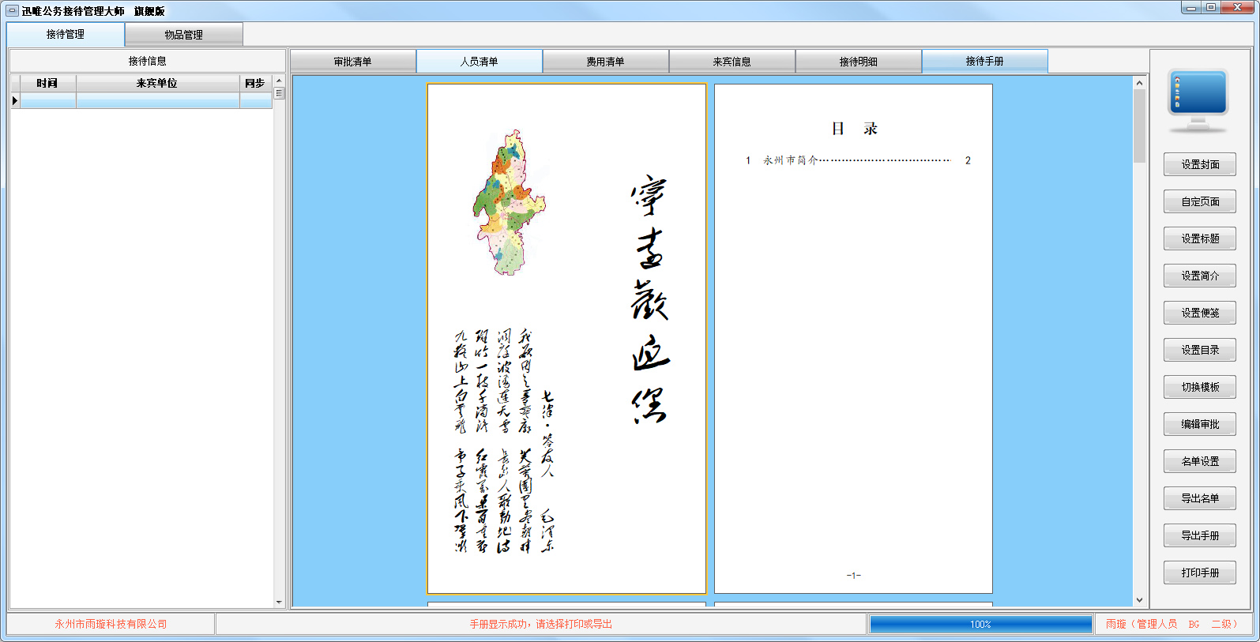Click the preview vertical scrollbar thumb

pyautogui.click(x=1139, y=126)
